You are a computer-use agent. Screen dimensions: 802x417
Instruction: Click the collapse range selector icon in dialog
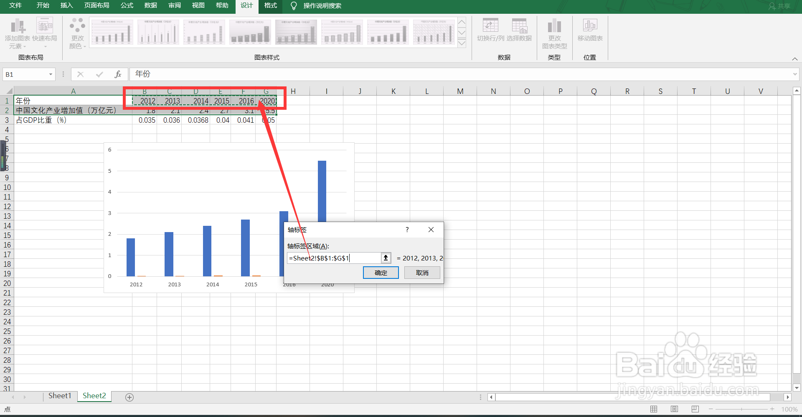(x=386, y=258)
